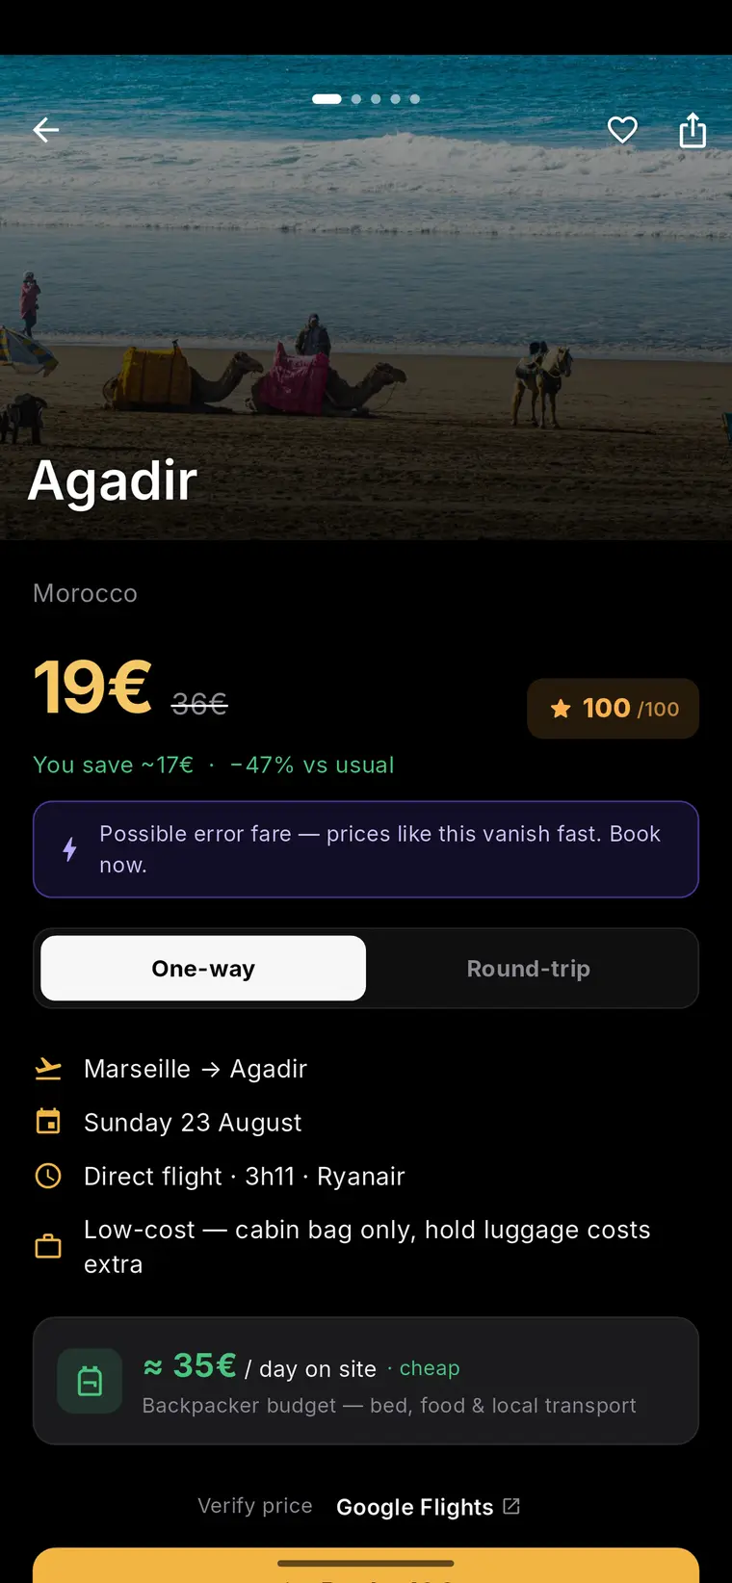Tap the Agadir beach camel photo
732x1583 pixels.
tap(366, 297)
